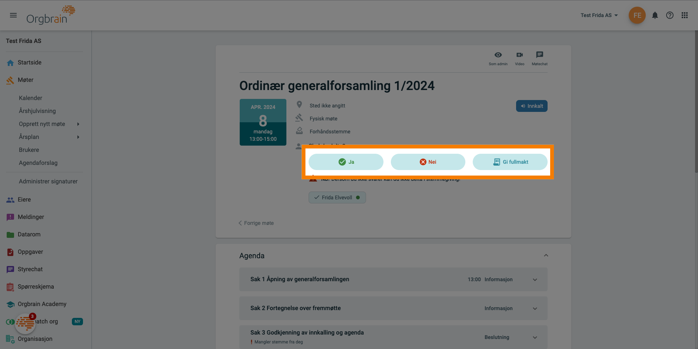The height and width of the screenshot is (349, 698).
Task: Click the Fysisk møte gavel icon
Action: tap(299, 118)
